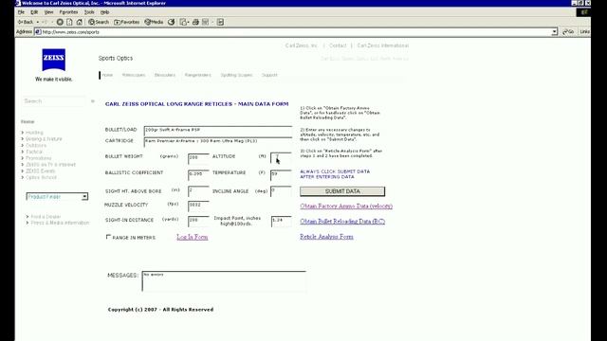
Task: Open the Tools menu
Action: click(x=89, y=12)
